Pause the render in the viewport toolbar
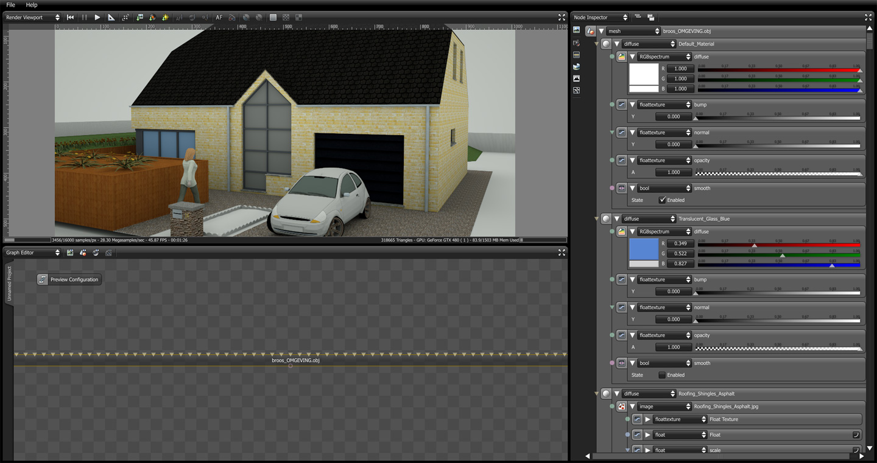 click(x=84, y=18)
